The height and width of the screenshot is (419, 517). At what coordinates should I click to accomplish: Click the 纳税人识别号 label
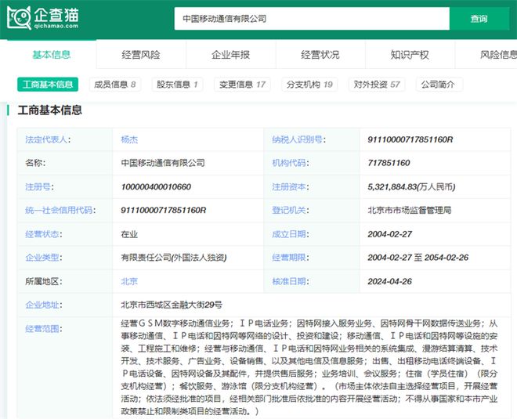click(x=298, y=139)
